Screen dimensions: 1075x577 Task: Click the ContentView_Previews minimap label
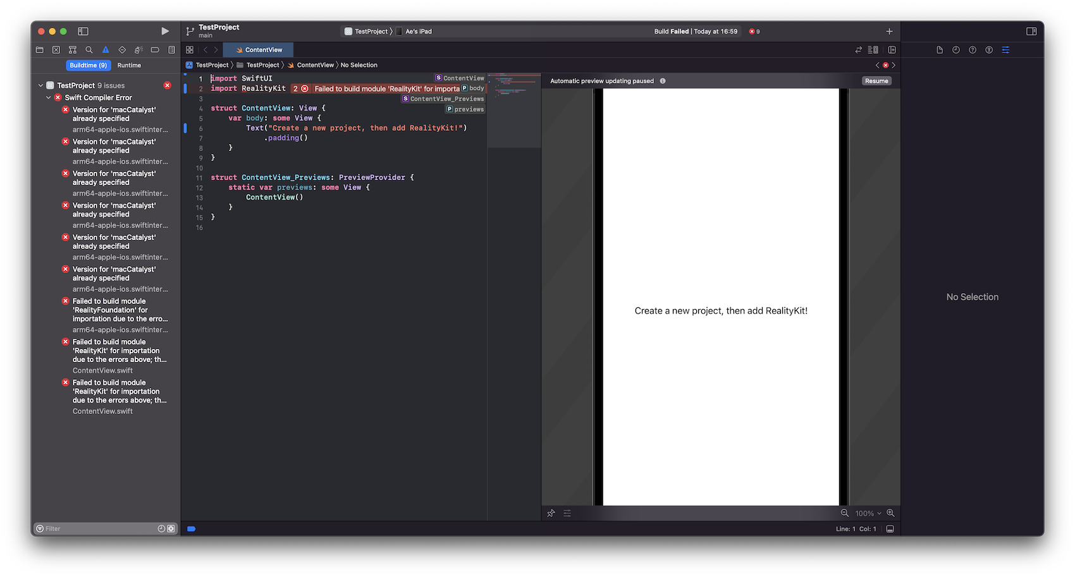[x=443, y=99]
